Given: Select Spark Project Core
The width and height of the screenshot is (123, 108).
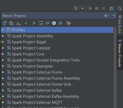Looking at the screenshot, I should 57,54.
